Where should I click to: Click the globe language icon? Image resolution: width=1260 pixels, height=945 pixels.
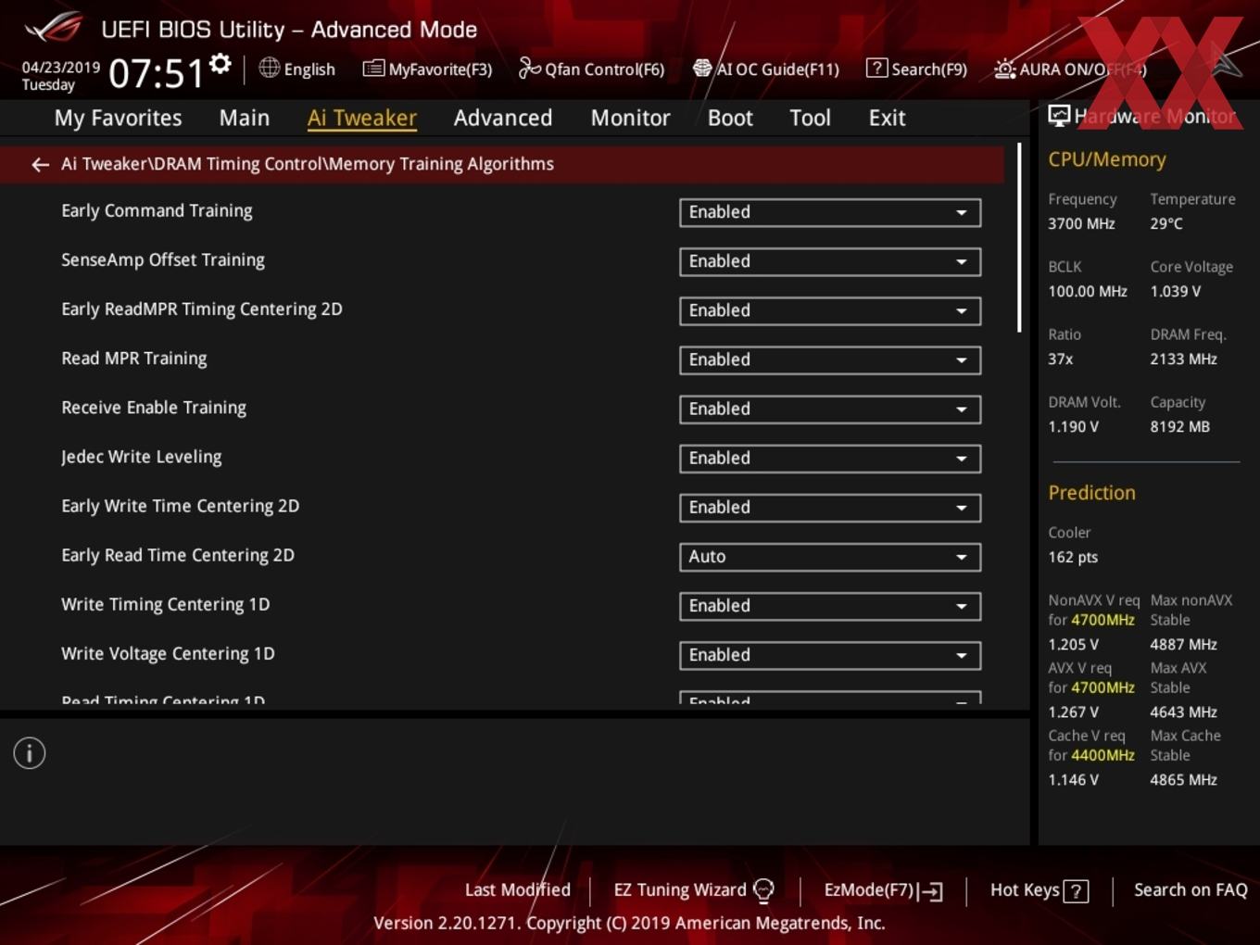269,68
